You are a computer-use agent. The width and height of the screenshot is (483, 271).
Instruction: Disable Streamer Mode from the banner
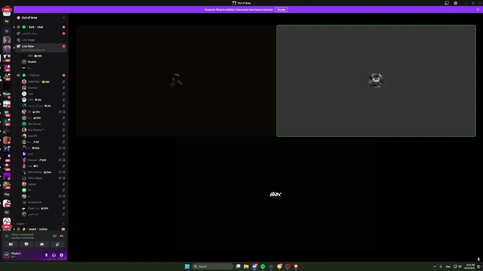coord(281,9)
